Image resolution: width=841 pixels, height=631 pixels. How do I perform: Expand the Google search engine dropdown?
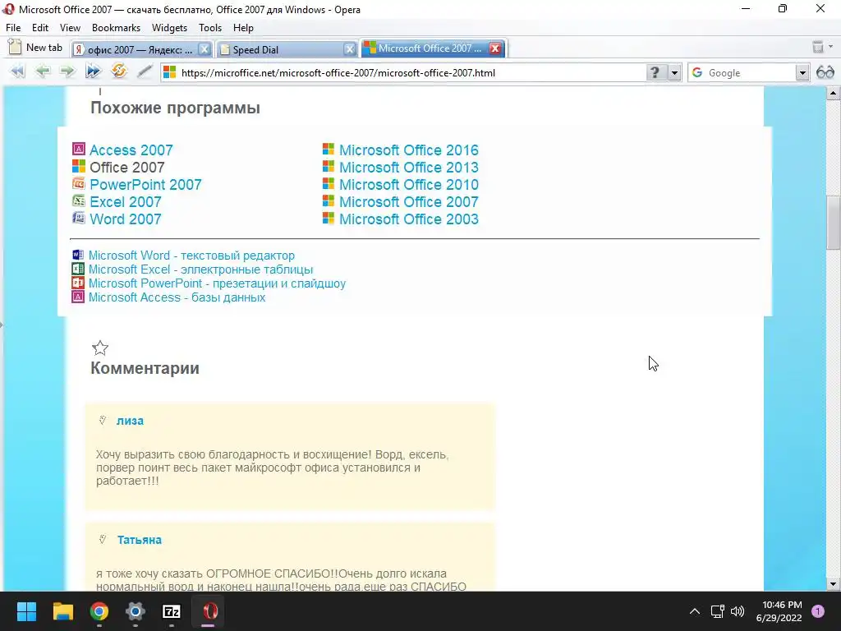pyautogui.click(x=802, y=72)
